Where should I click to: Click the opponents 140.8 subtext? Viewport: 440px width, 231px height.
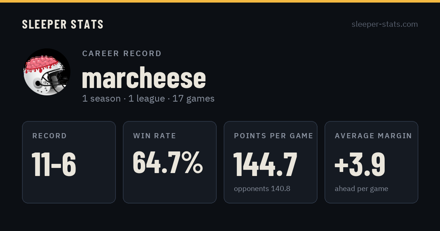pyautogui.click(x=262, y=189)
